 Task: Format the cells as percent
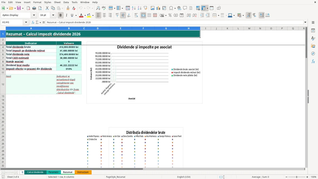click(x=170, y=15)
